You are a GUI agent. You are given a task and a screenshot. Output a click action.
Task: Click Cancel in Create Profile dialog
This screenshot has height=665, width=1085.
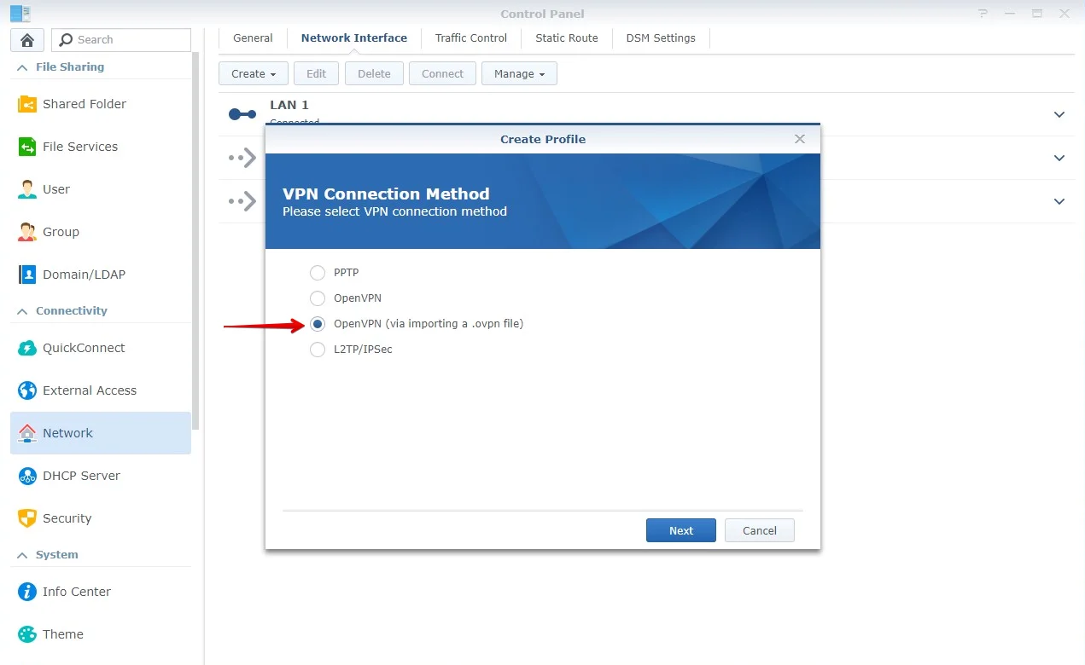click(x=759, y=530)
